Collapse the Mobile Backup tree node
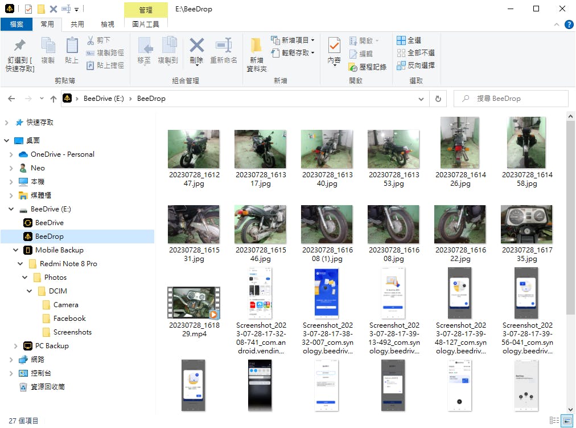Screen dimensions: 576x428 coord(15,250)
